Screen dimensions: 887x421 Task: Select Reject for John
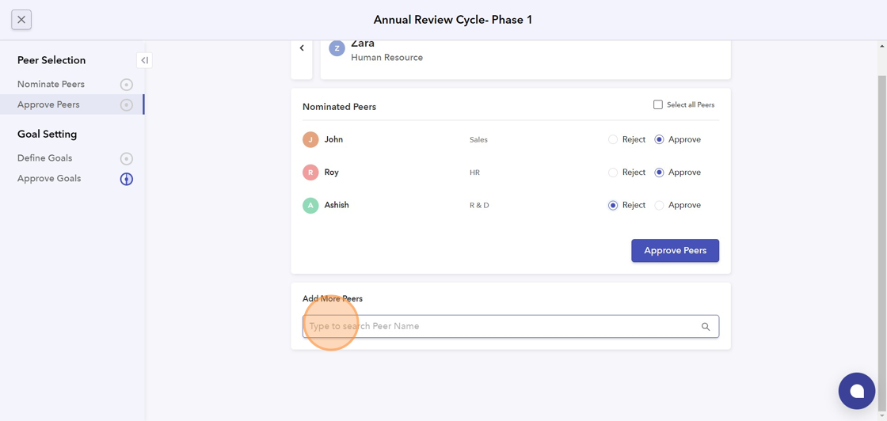tap(613, 140)
